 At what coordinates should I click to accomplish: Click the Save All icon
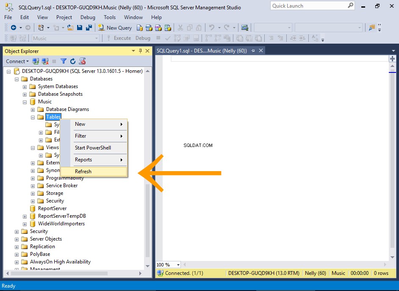89,28
